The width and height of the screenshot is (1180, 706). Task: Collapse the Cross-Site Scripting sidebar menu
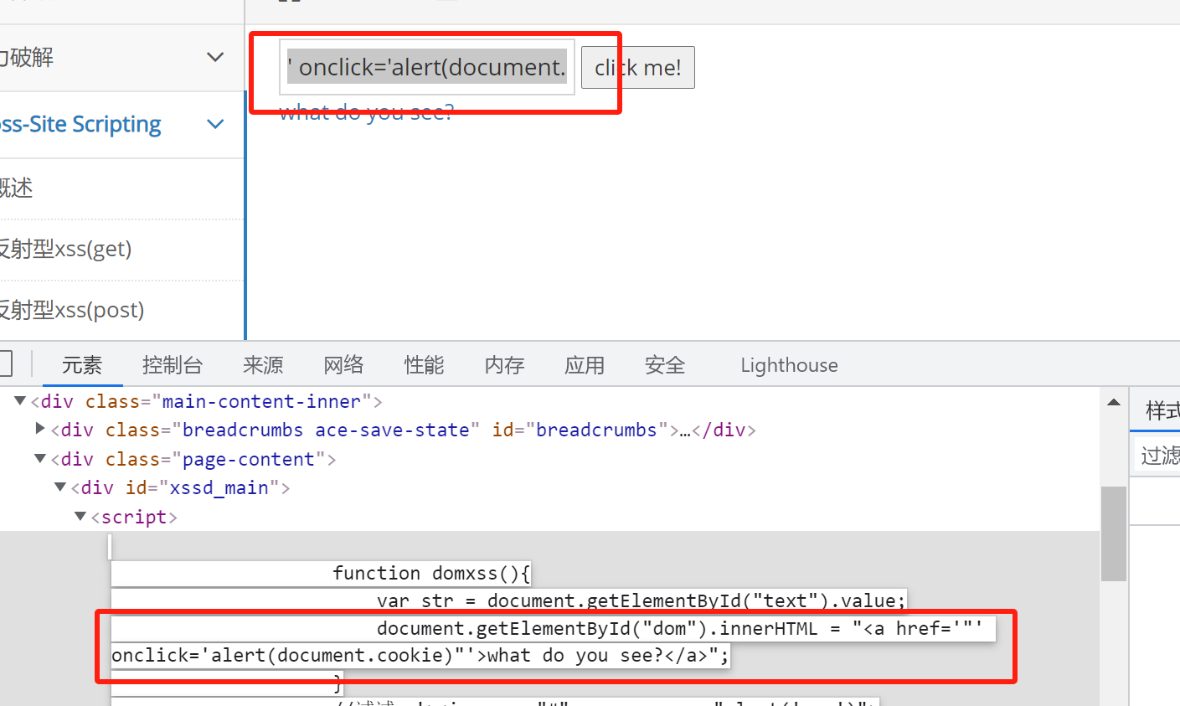215,125
